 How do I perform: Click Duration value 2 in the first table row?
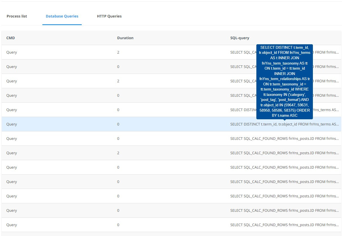tap(118, 52)
